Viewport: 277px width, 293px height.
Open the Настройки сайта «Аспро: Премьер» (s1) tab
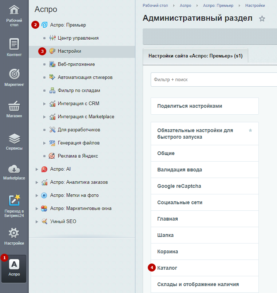[195, 56]
